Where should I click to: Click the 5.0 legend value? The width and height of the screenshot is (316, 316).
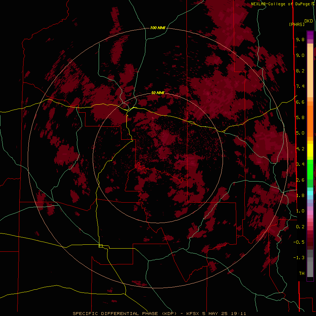point(300,133)
